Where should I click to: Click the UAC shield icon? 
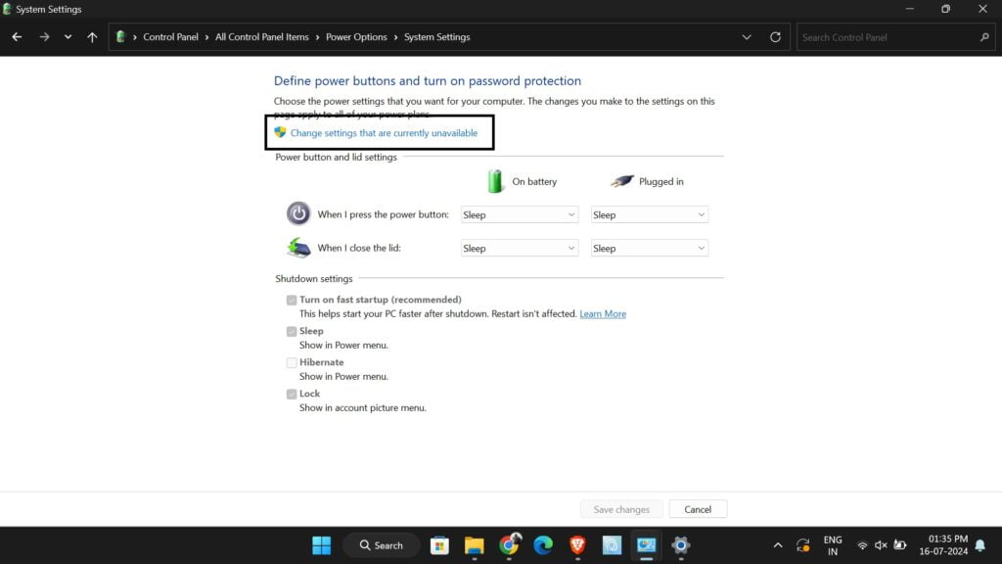(280, 132)
